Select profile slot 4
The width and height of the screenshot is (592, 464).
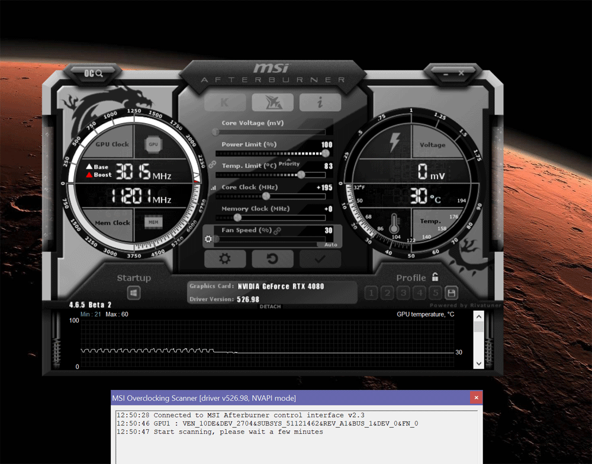[420, 292]
